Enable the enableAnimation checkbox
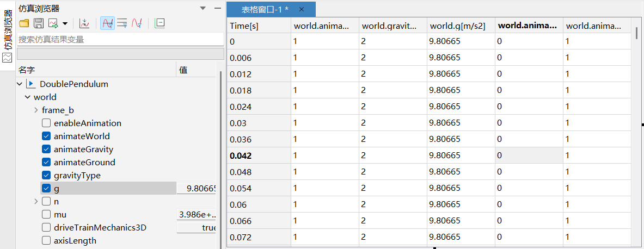 click(46, 123)
